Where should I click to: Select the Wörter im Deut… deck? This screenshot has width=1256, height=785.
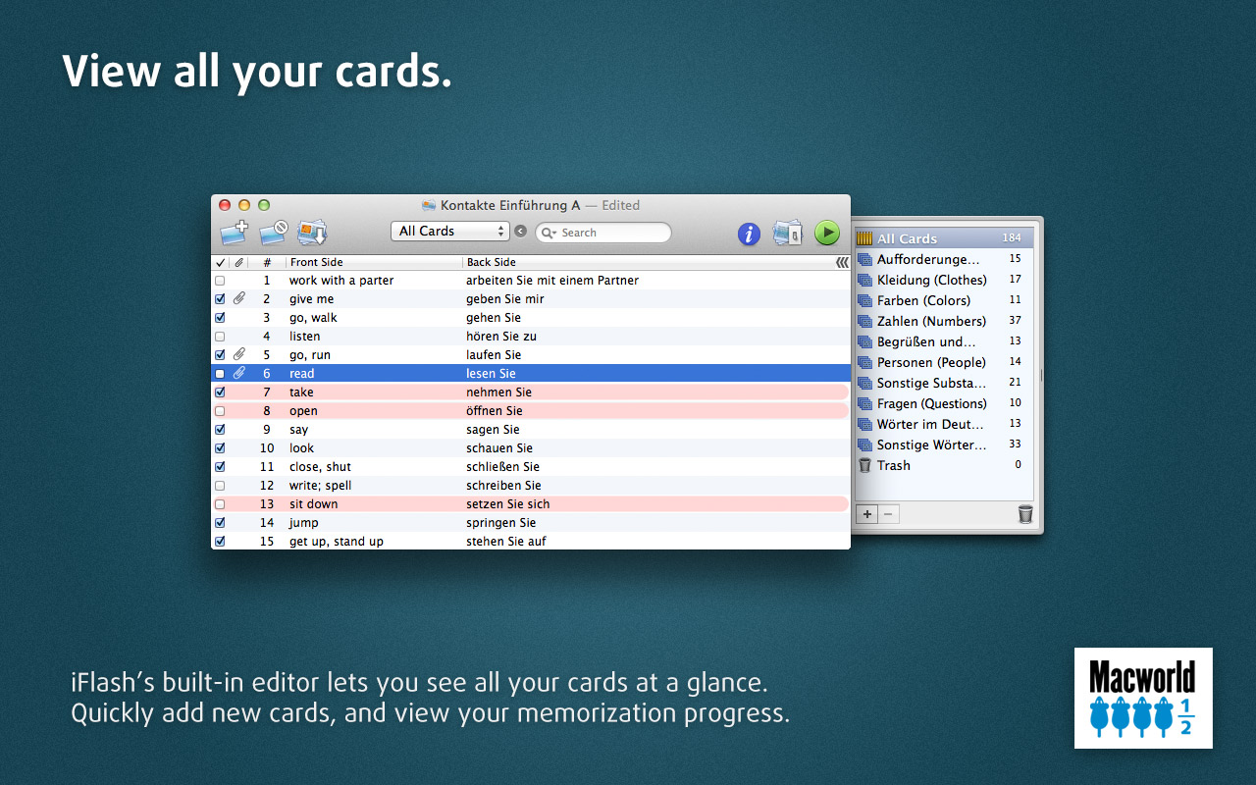(x=944, y=424)
